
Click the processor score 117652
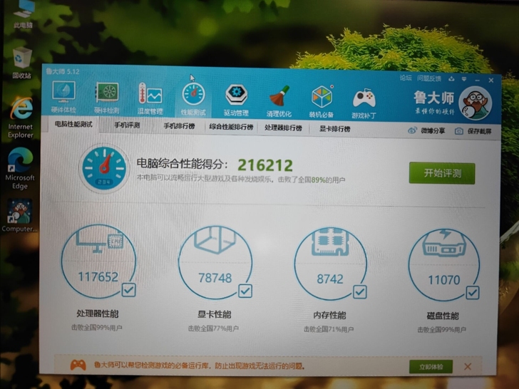coord(98,277)
